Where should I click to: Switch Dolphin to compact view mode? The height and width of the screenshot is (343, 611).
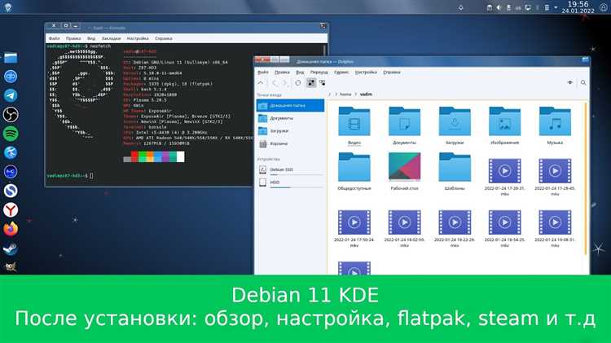323,82
